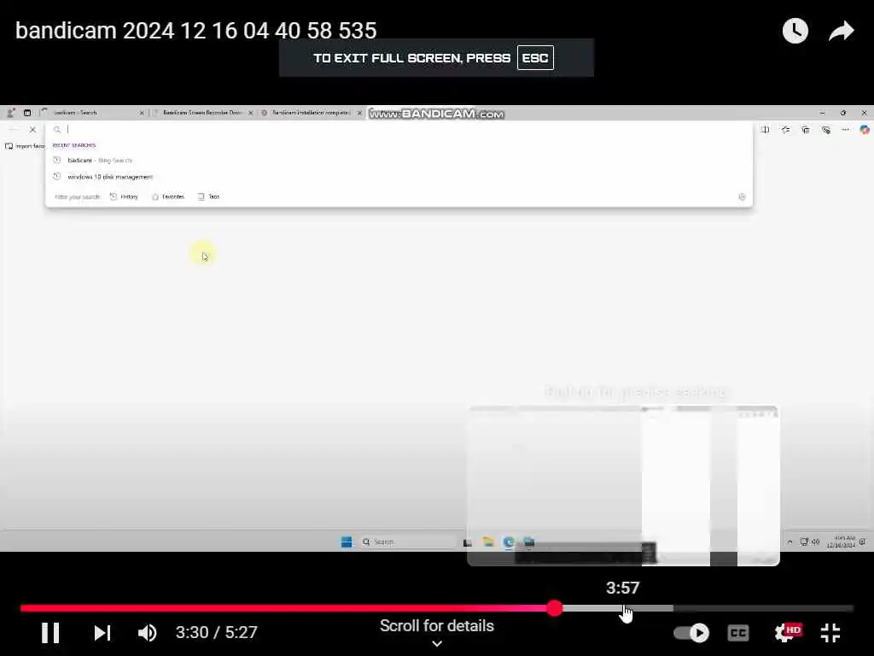Select the bandicam - Search browser tab

(92, 113)
